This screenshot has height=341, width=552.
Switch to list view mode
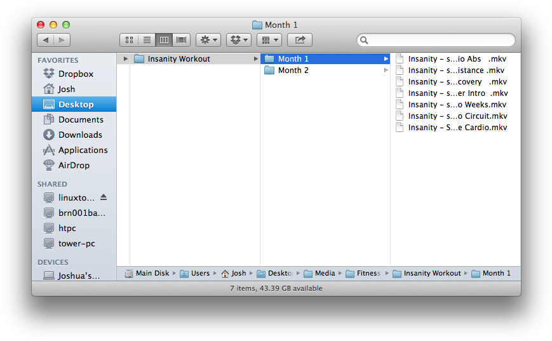[x=147, y=40]
